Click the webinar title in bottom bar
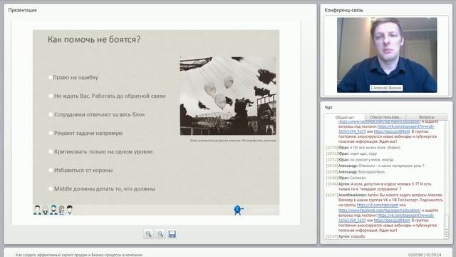Image resolution: width=456 pixels, height=257 pixels. [x=79, y=255]
